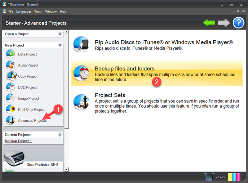Click the ink level color bars
This screenshot has height=183, width=248.
pyautogui.click(x=234, y=177)
